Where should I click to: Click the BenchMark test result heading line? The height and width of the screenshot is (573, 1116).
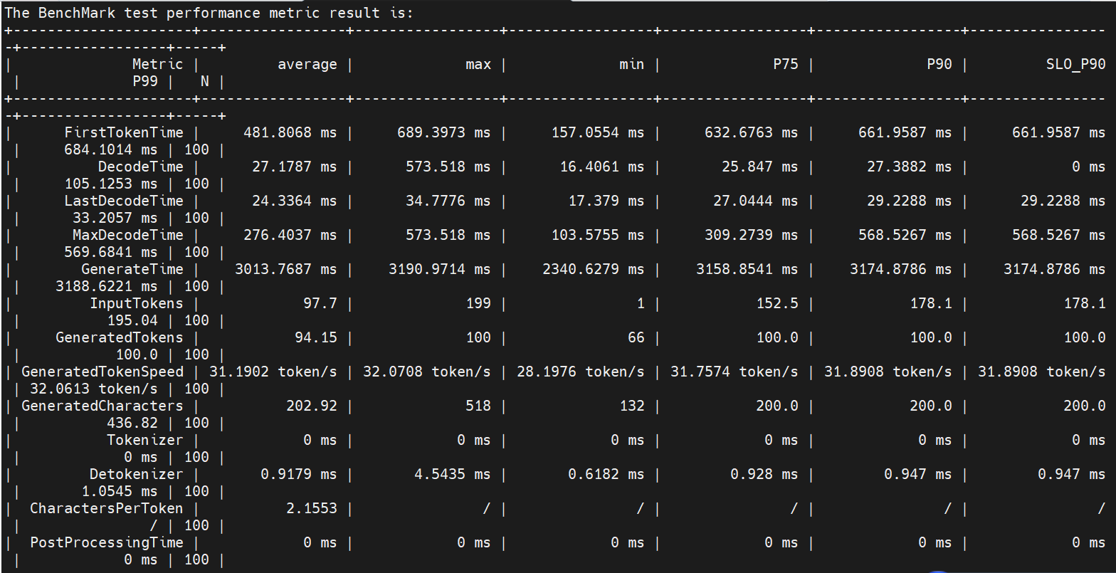coord(209,13)
